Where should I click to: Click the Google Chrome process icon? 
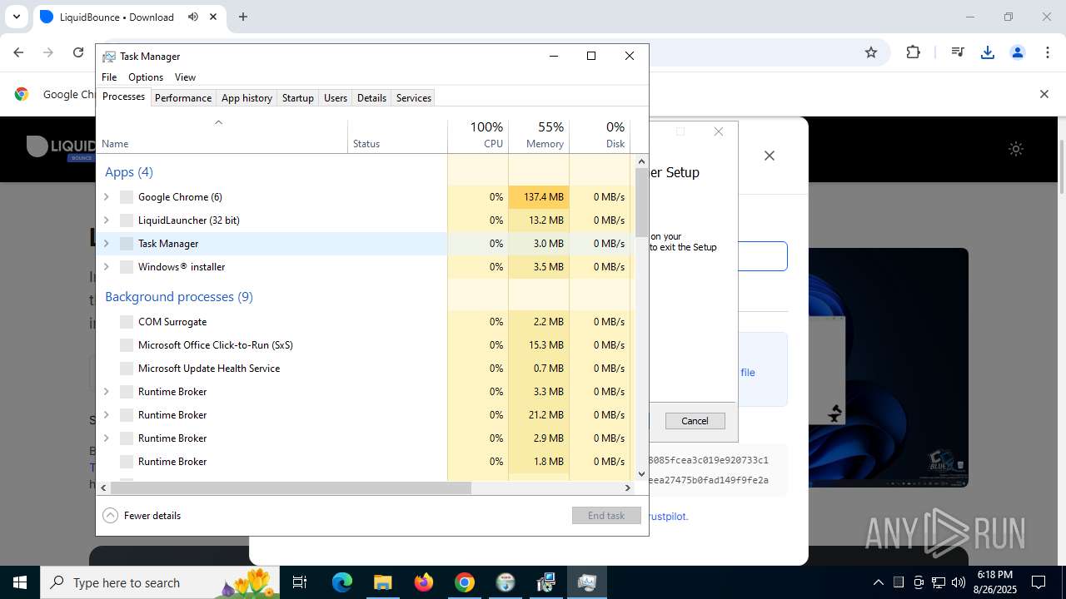[x=127, y=197]
